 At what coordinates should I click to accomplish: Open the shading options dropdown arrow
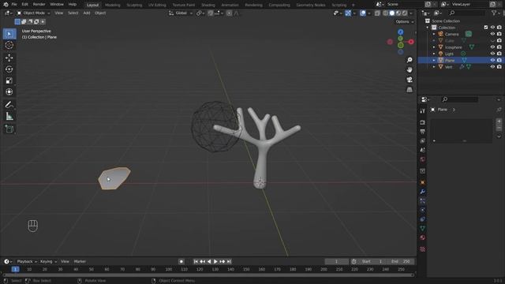point(410,13)
